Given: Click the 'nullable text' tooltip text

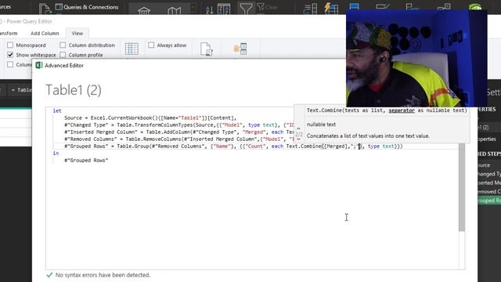Looking at the screenshot, I should (321, 125).
